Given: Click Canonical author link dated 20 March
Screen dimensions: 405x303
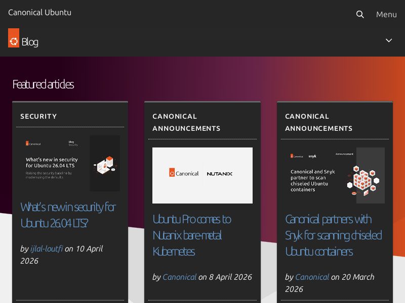Looking at the screenshot, I should click(312, 277).
